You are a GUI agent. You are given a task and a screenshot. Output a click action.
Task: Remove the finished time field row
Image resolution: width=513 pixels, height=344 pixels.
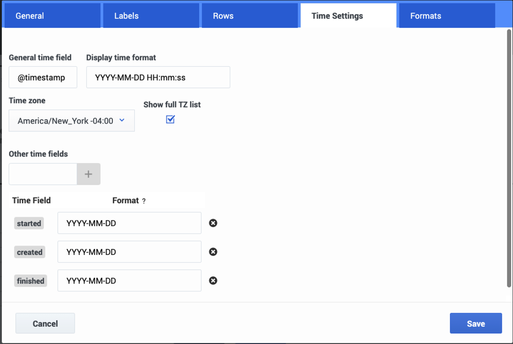[x=213, y=281]
